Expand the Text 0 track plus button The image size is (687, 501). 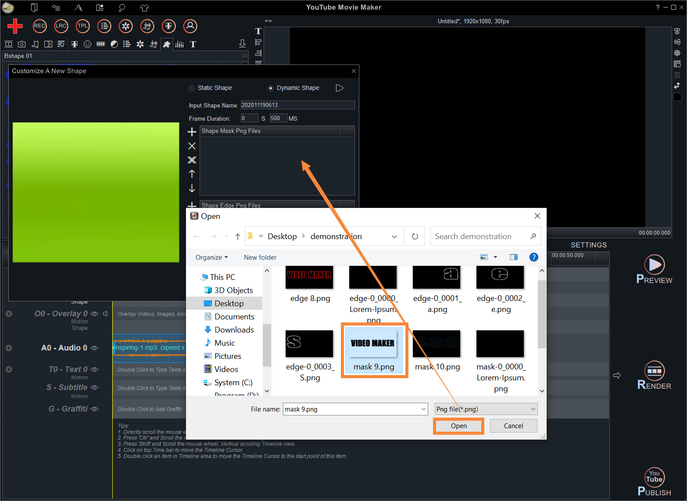click(9, 369)
